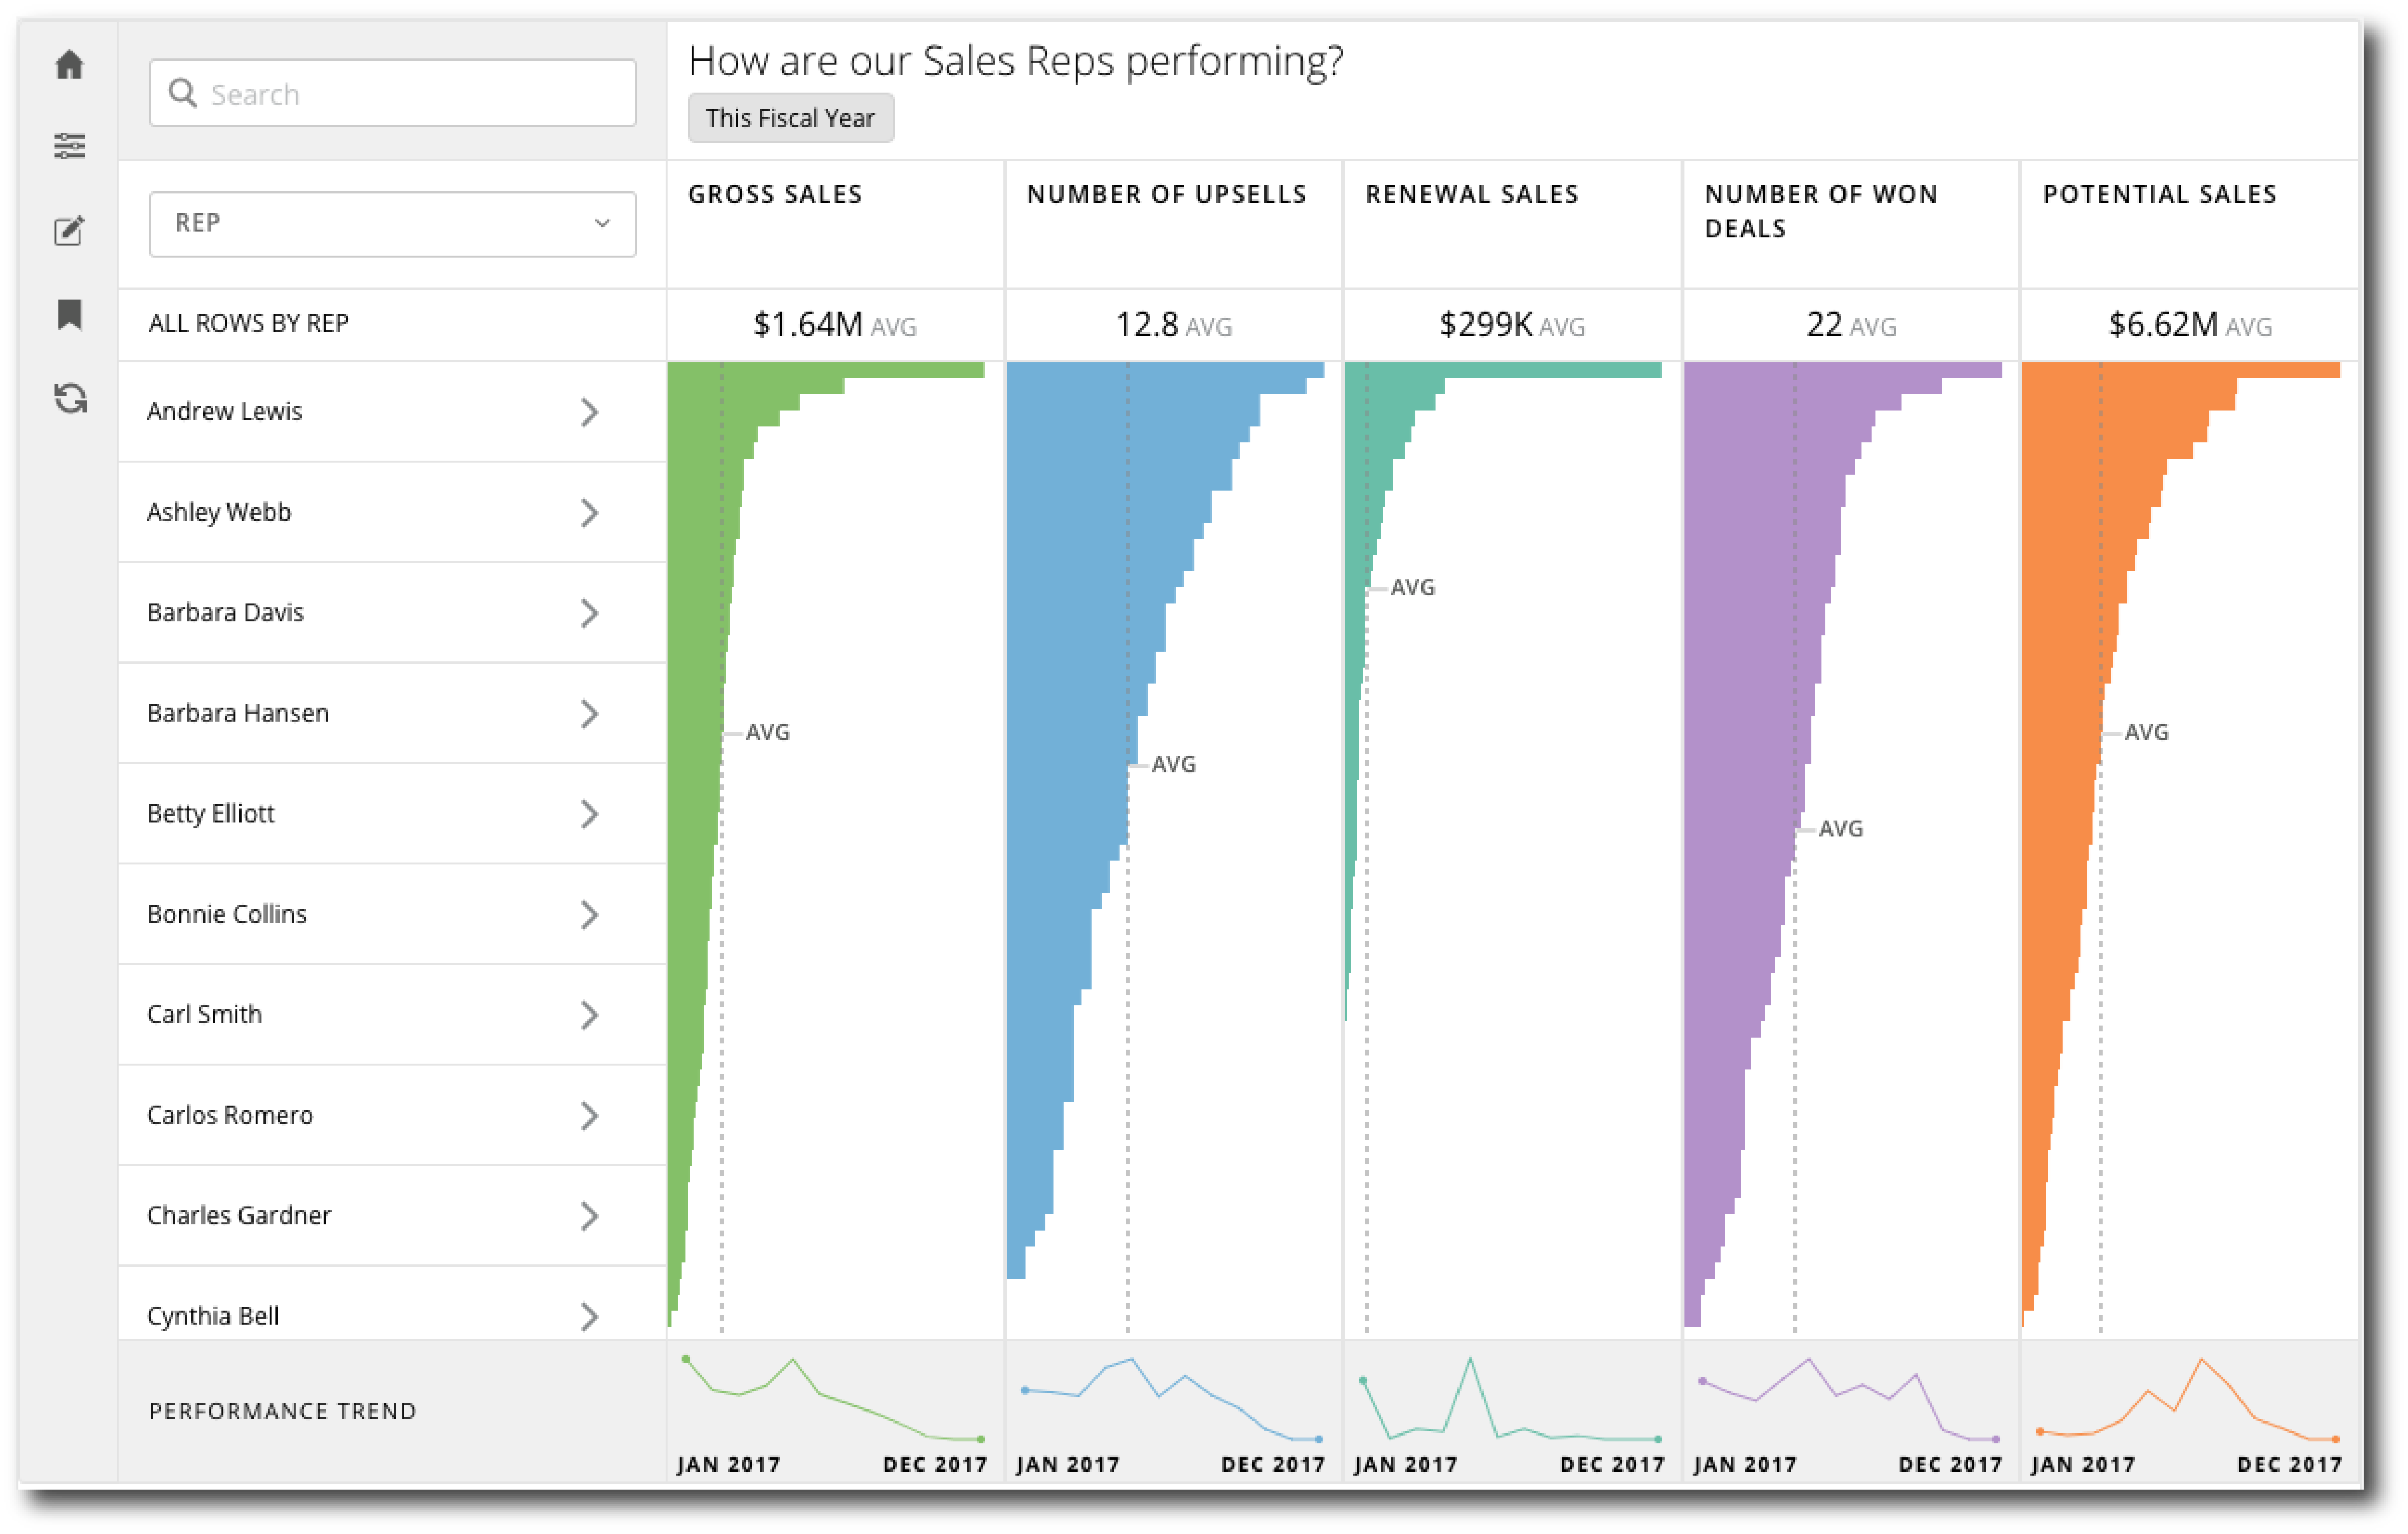Select the Renewal Sales column header
The width and height of the screenshot is (2408, 1534).
point(1471,194)
